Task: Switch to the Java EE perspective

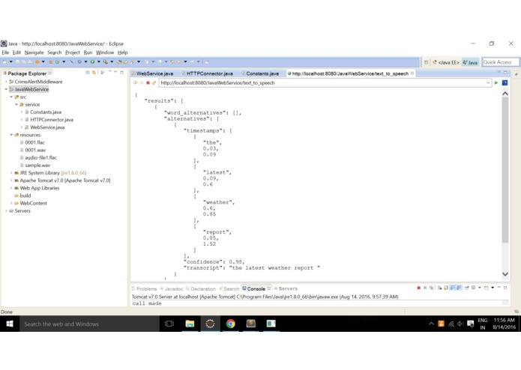Action: pos(446,62)
